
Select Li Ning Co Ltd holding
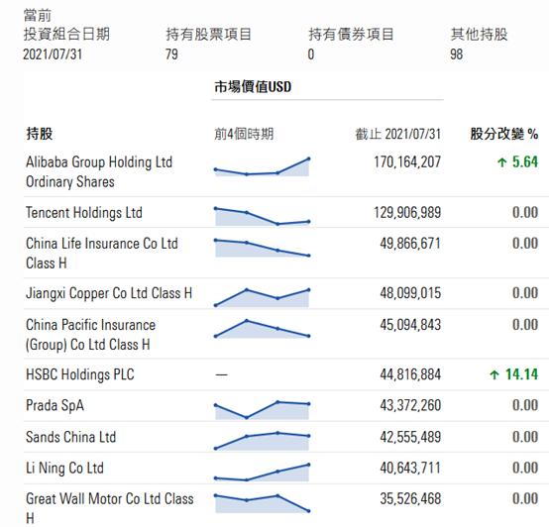click(x=64, y=469)
